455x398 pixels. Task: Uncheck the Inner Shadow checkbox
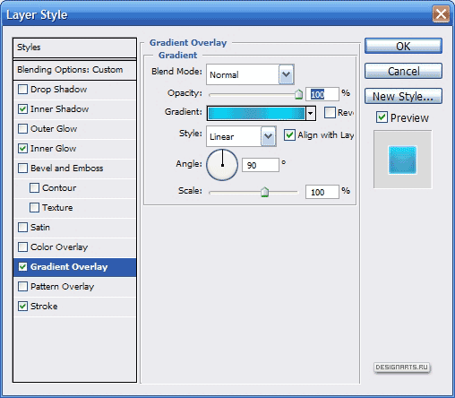22,109
